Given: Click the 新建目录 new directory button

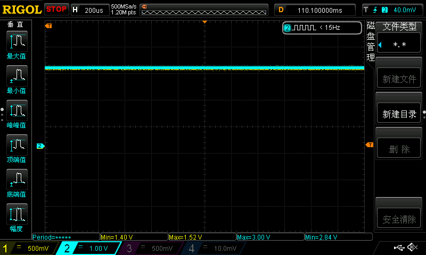Looking at the screenshot, I should tap(399, 114).
